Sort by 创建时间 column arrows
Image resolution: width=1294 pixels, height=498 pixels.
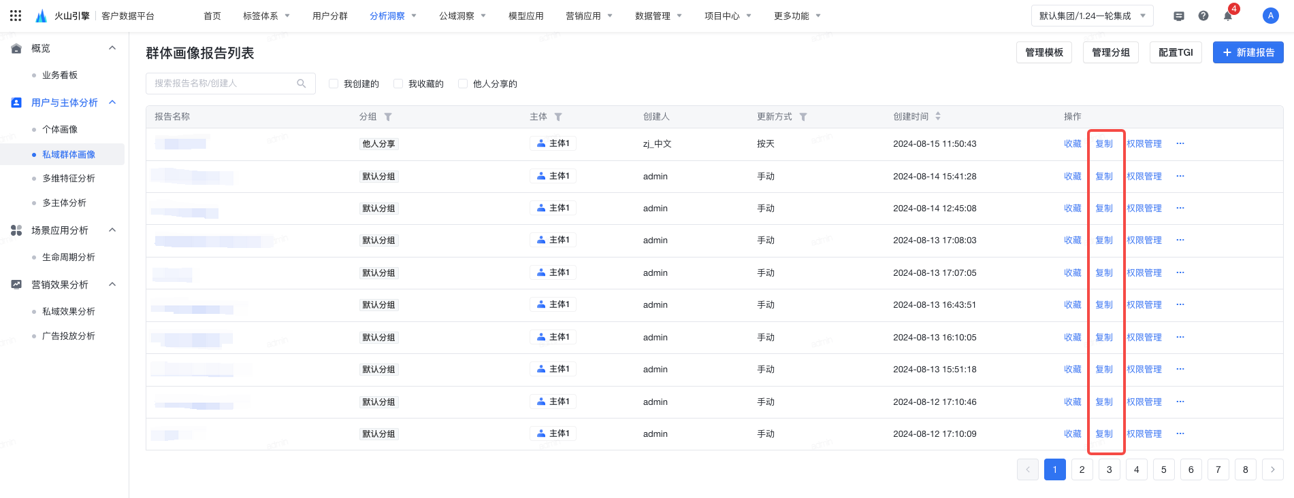click(938, 116)
